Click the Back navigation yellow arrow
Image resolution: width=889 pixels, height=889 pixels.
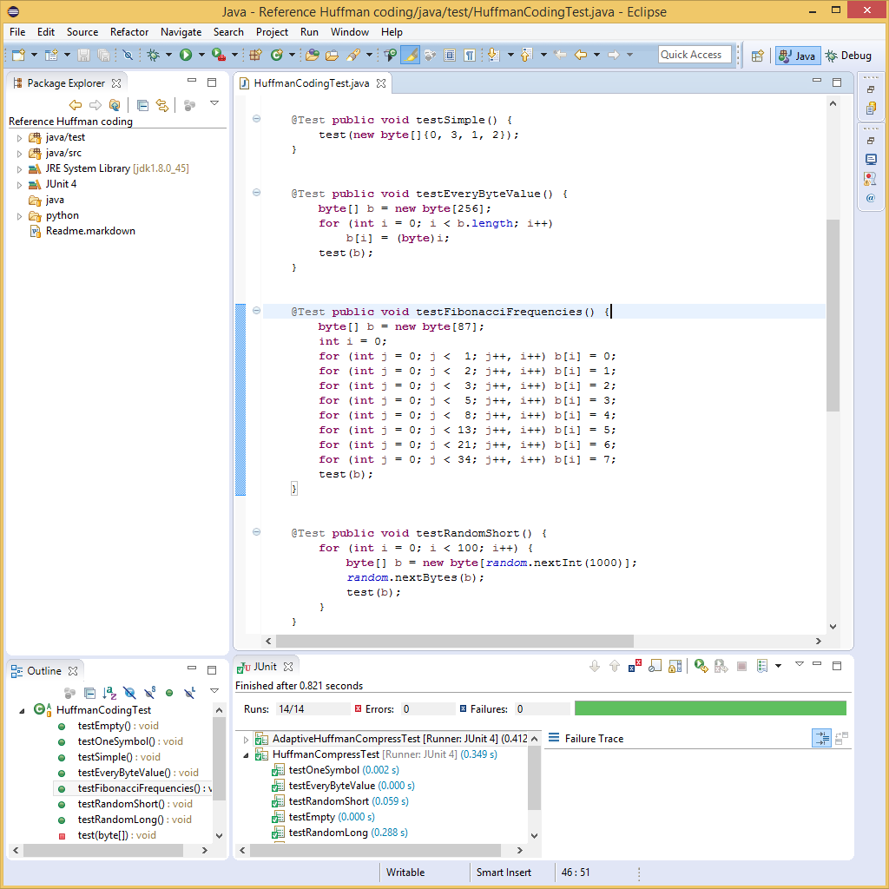(581, 55)
